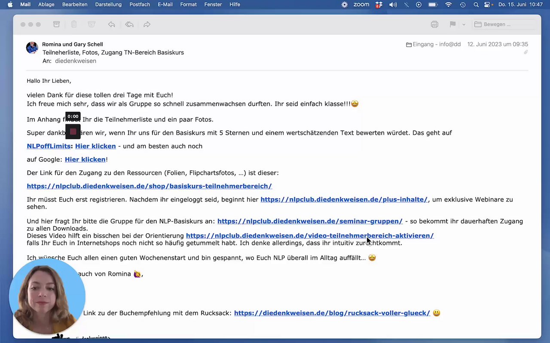550x343 pixels.
Task: Click the webcam video bubble
Action: (x=47, y=296)
